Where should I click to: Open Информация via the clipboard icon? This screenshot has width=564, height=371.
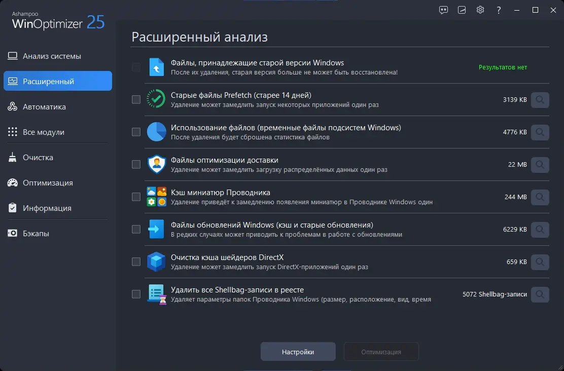click(14, 208)
